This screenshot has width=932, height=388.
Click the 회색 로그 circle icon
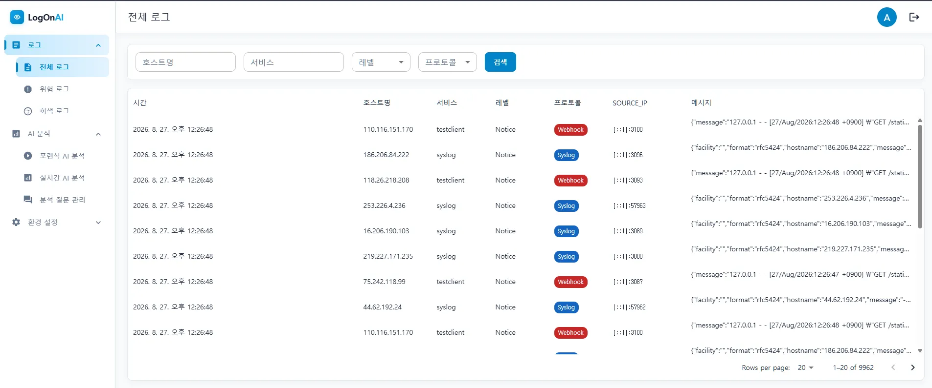[x=28, y=111]
